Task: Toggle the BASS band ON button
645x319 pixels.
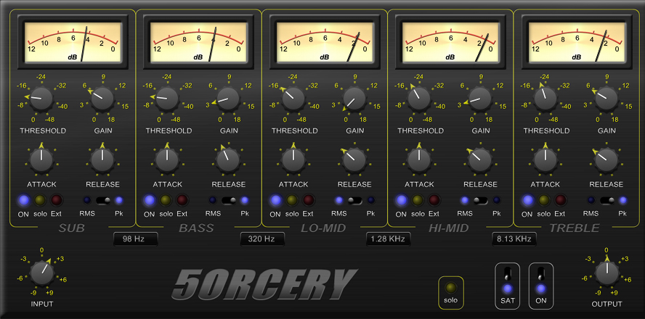Action: [150, 200]
